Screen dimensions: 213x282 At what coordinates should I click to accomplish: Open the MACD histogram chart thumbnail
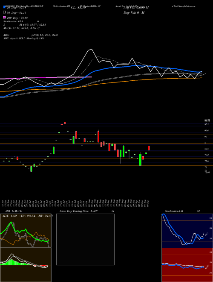(x=26, y=265)
